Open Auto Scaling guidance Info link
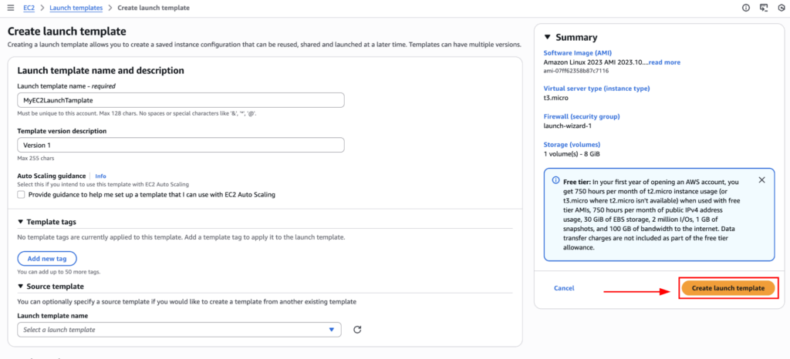Image resolution: width=790 pixels, height=359 pixels. [100, 176]
